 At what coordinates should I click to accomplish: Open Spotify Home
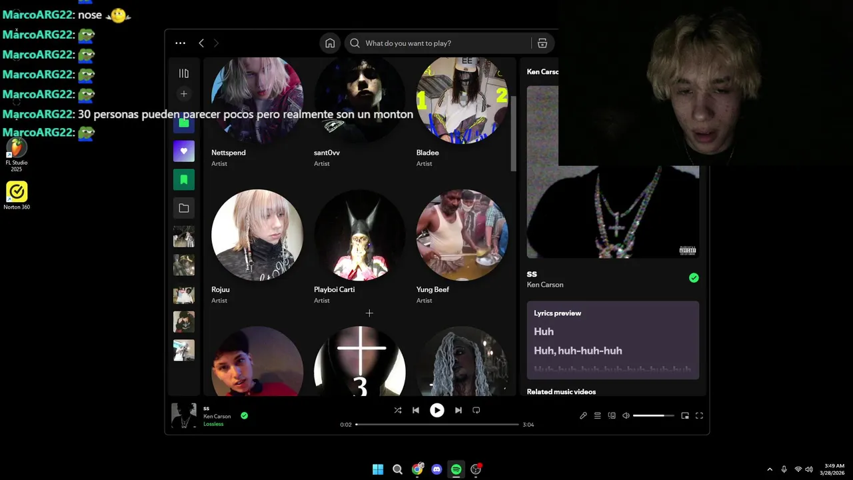tap(330, 43)
